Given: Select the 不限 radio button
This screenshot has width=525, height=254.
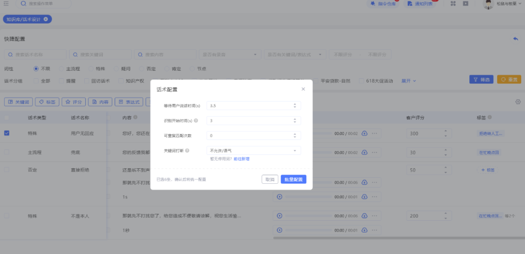Looking at the screenshot, I should pyautogui.click(x=36, y=69).
